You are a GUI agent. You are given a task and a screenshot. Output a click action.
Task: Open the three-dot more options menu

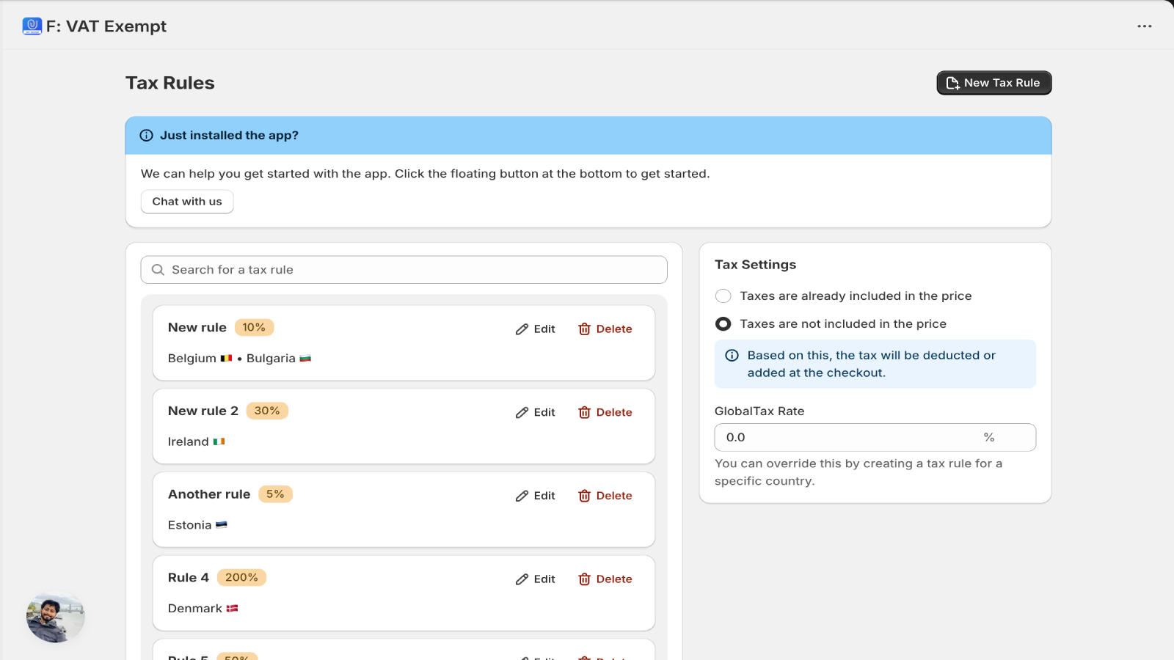[x=1145, y=26]
